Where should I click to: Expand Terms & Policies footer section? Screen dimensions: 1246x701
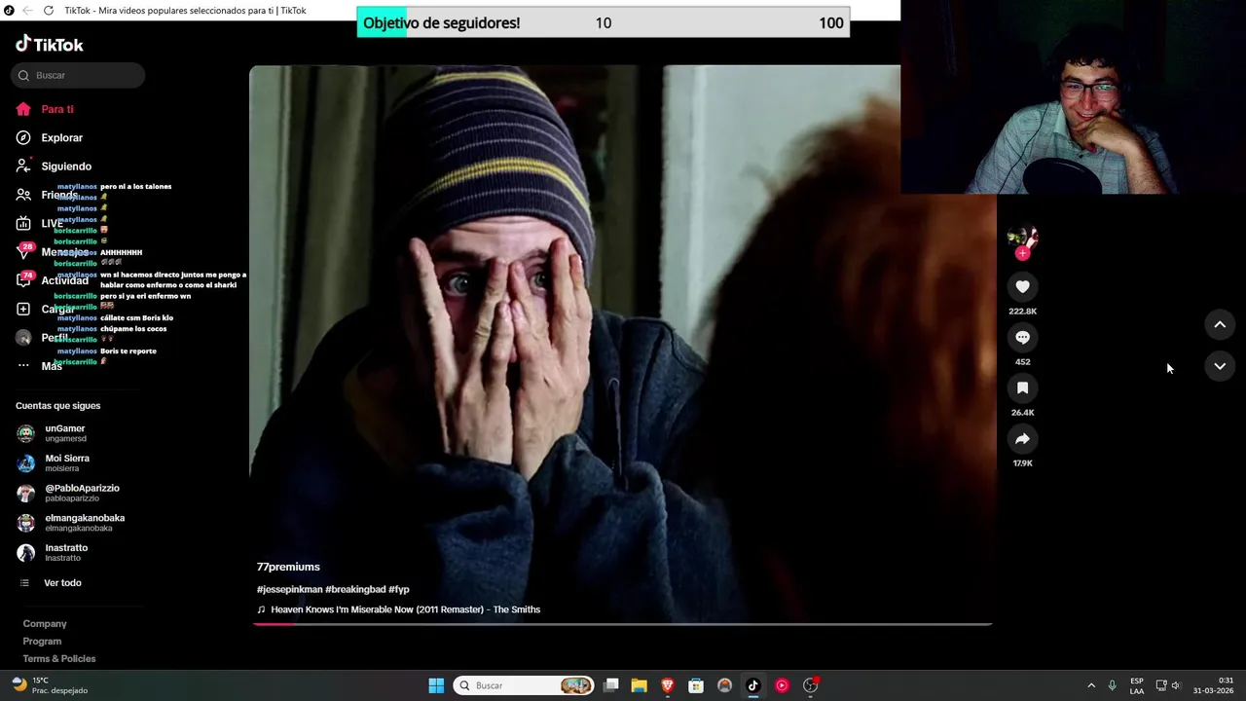tap(59, 658)
